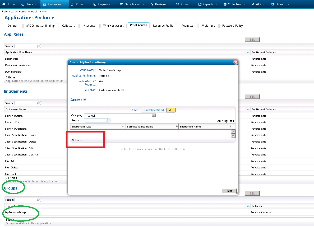The height and width of the screenshot is (227, 314).
Task: Switch to the Resource Profile tab
Action: [163, 26]
